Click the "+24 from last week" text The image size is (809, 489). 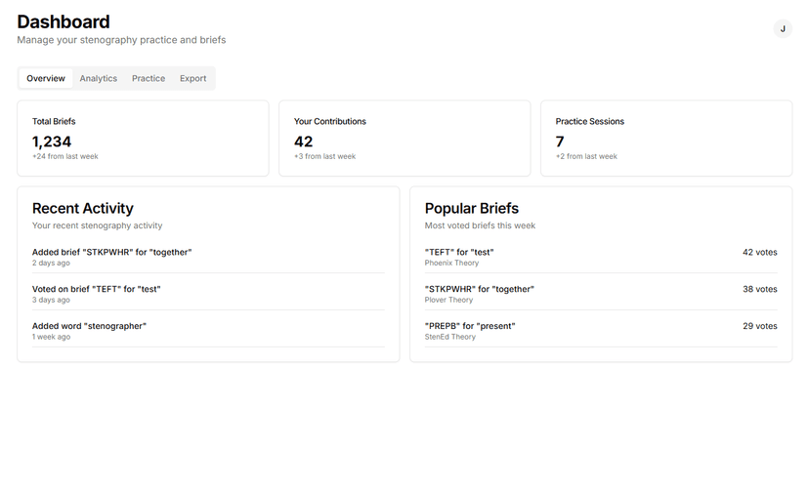(x=65, y=156)
